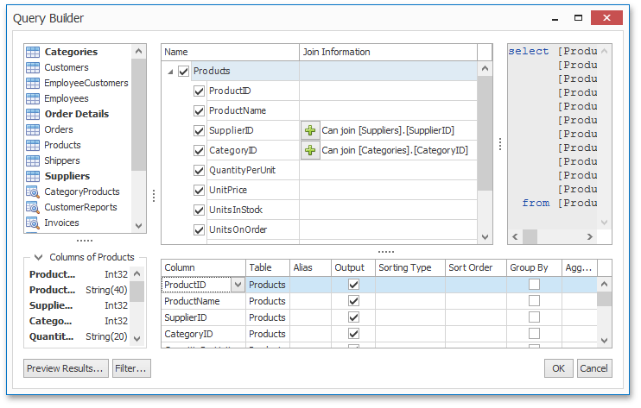Minimize the Query Builder window
Screen dimensions: 641x408
(555, 18)
